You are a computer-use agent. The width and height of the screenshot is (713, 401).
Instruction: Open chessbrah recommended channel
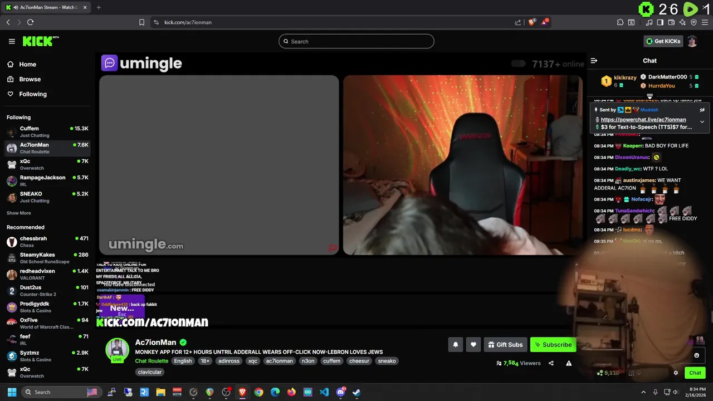(47, 242)
